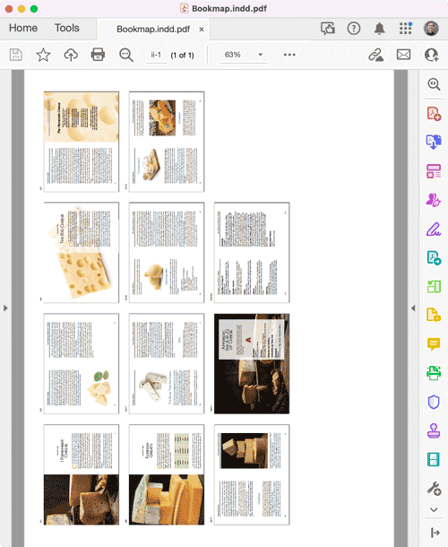Close the Bookmap.indd.pdf tab
448x547 pixels.
click(202, 30)
